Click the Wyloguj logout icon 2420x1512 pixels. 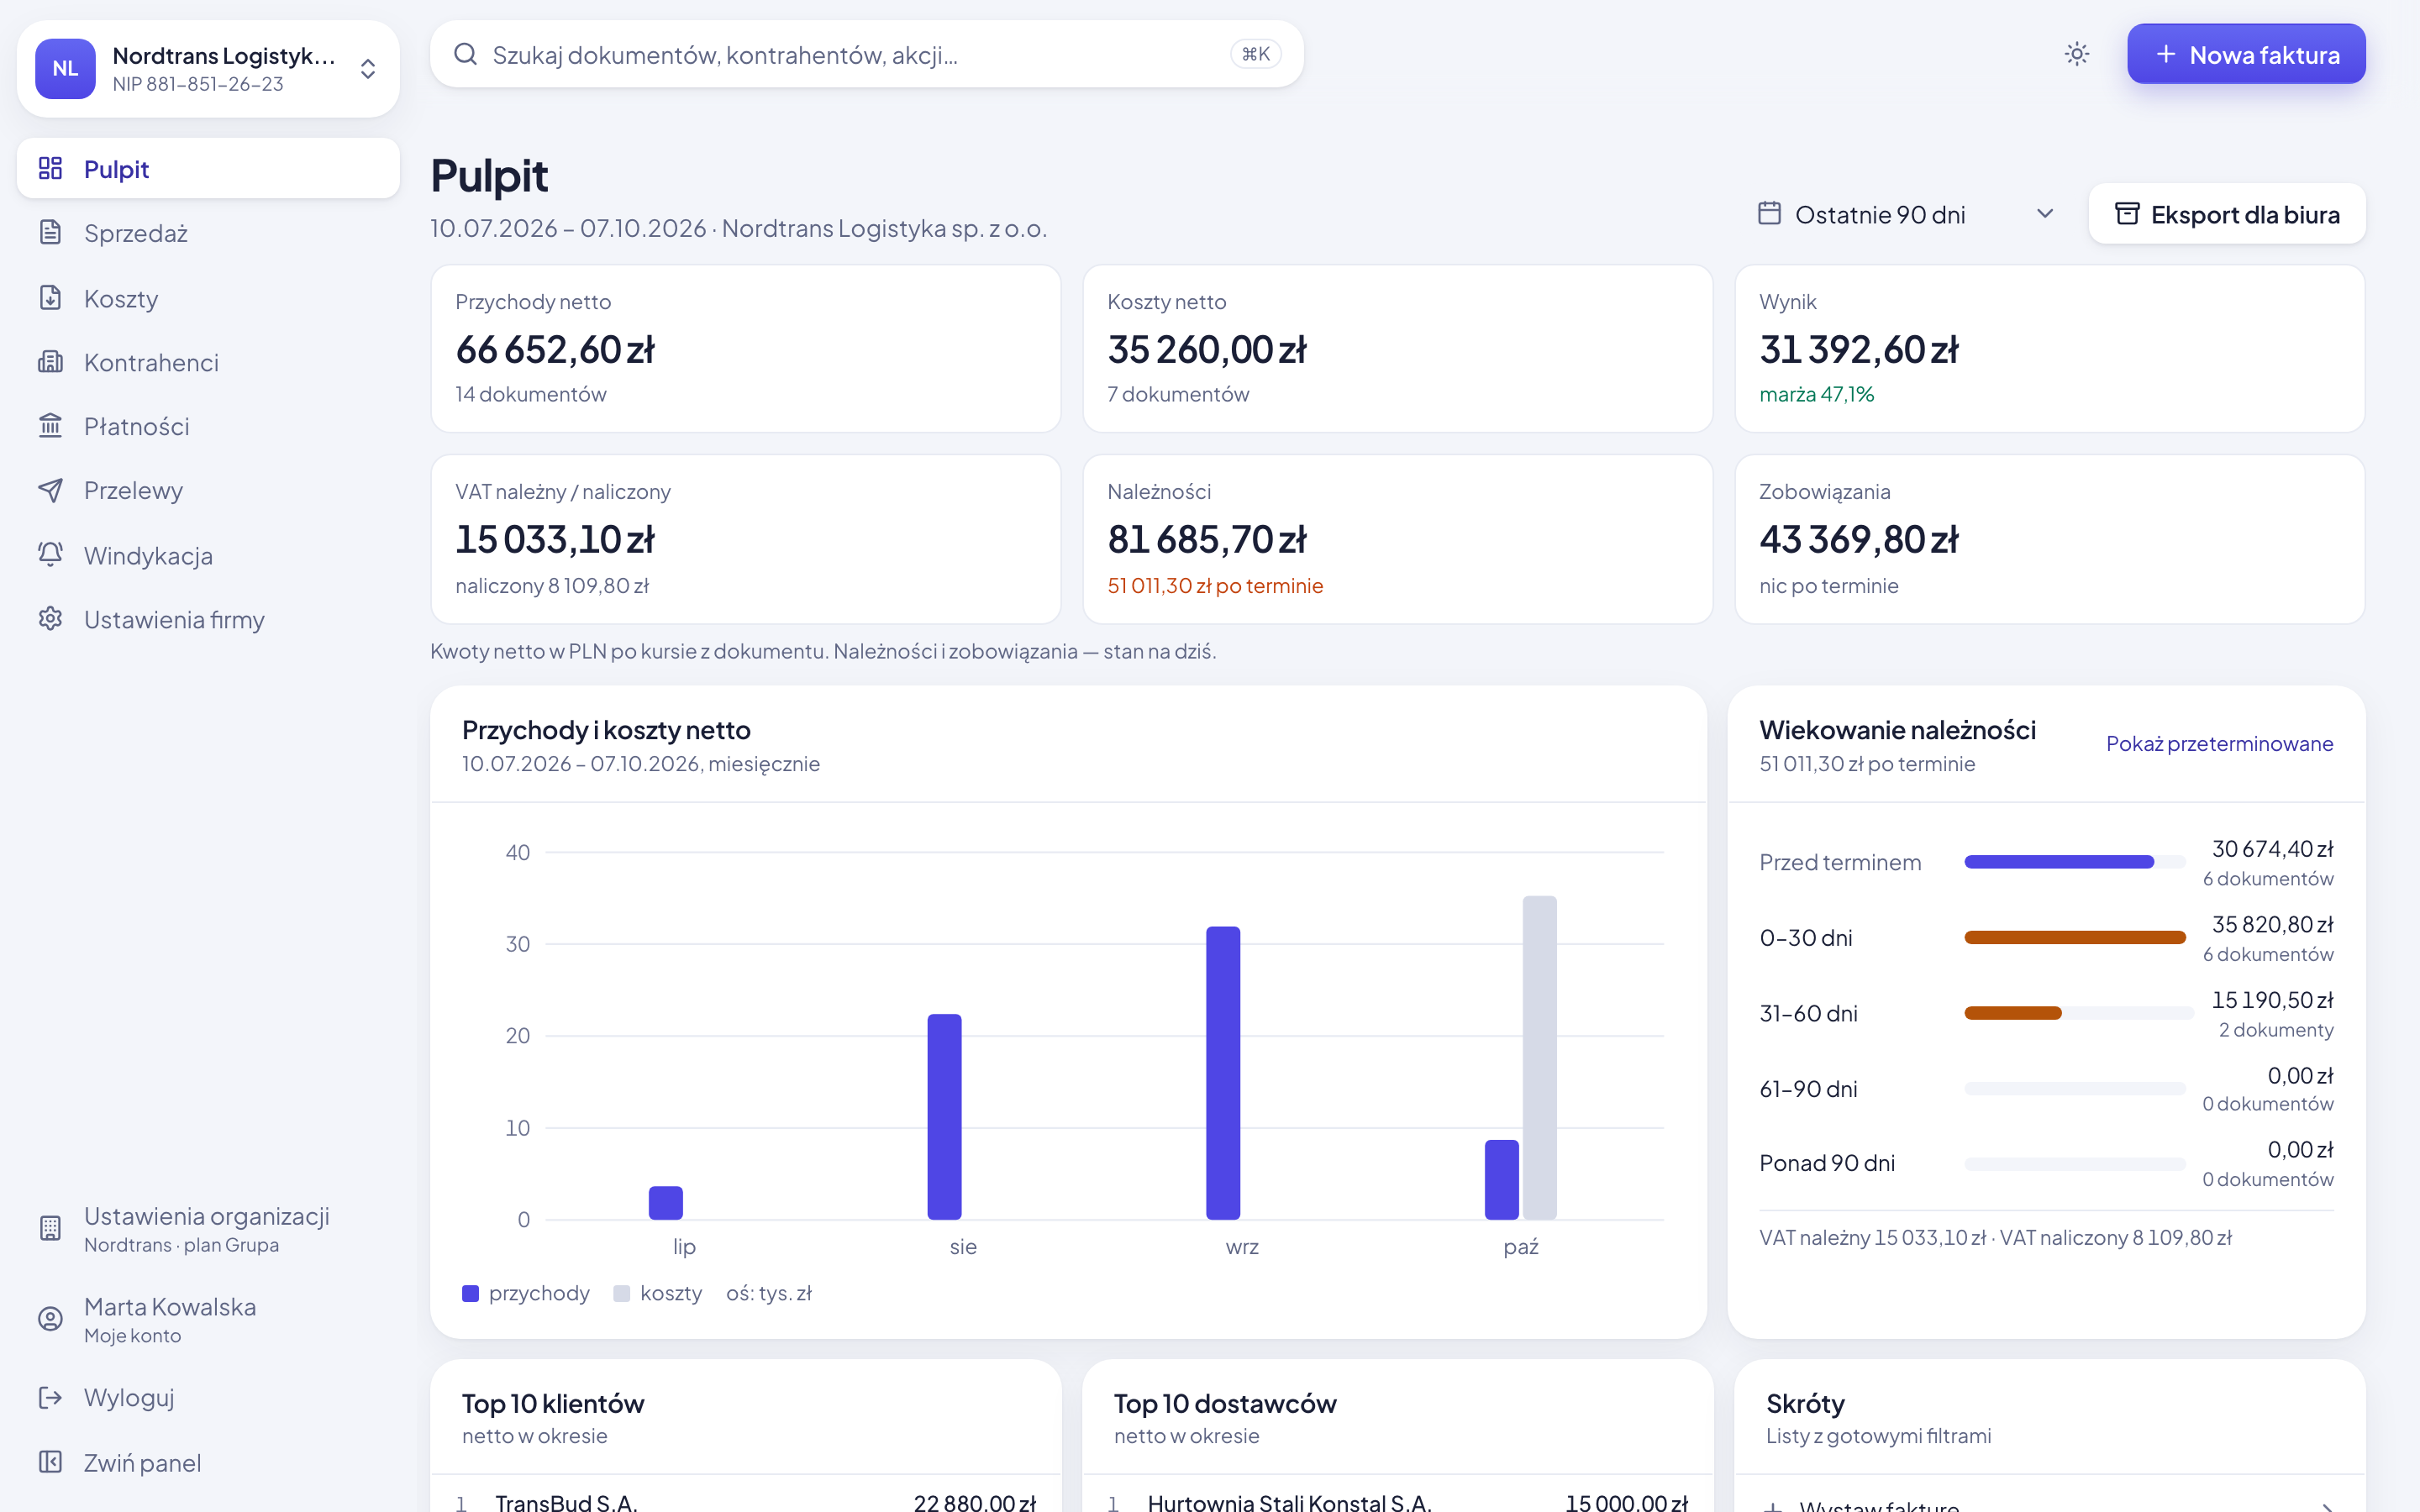coord(50,1397)
